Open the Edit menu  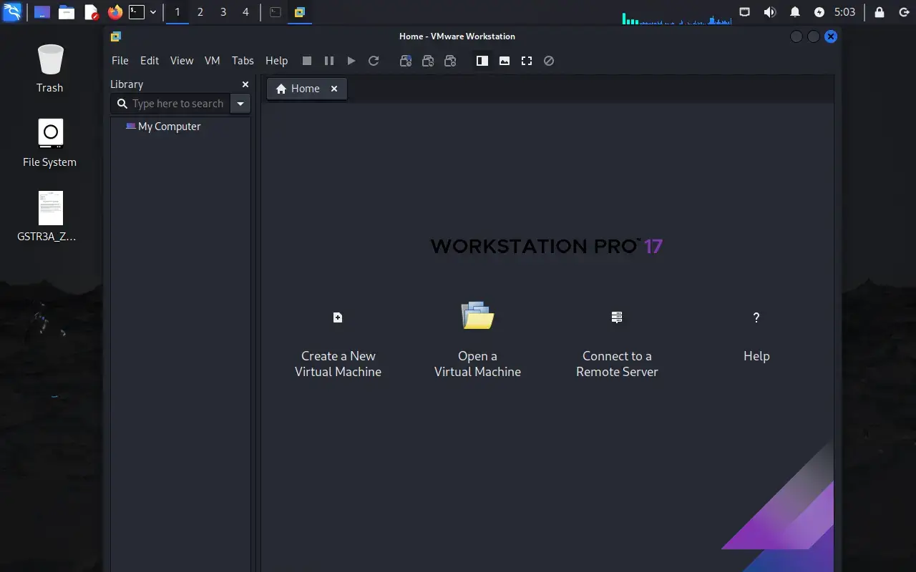point(150,61)
